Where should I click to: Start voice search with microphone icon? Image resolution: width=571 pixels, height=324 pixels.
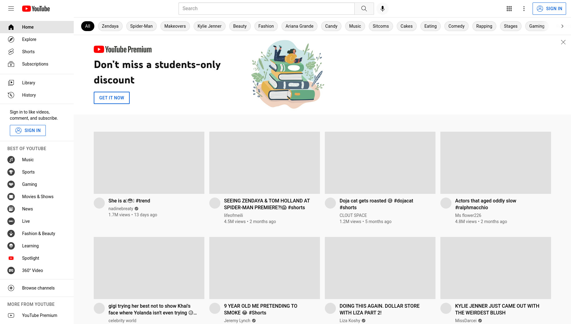point(383,9)
